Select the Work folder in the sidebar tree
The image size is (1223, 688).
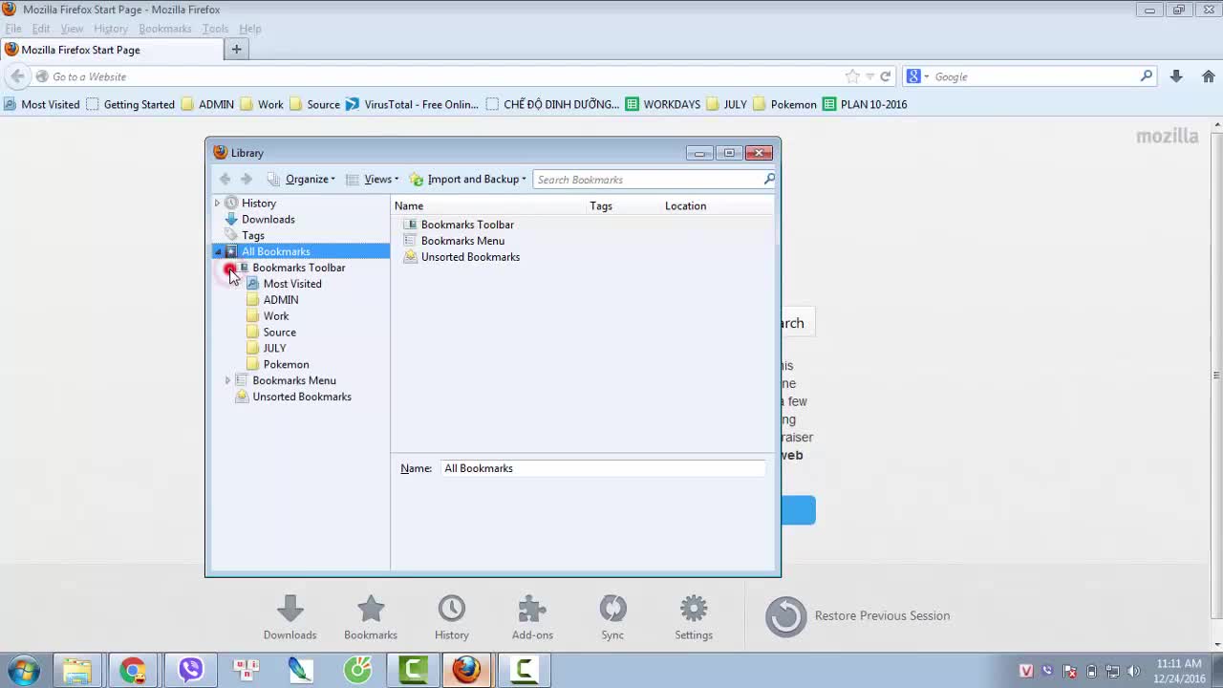pos(275,316)
